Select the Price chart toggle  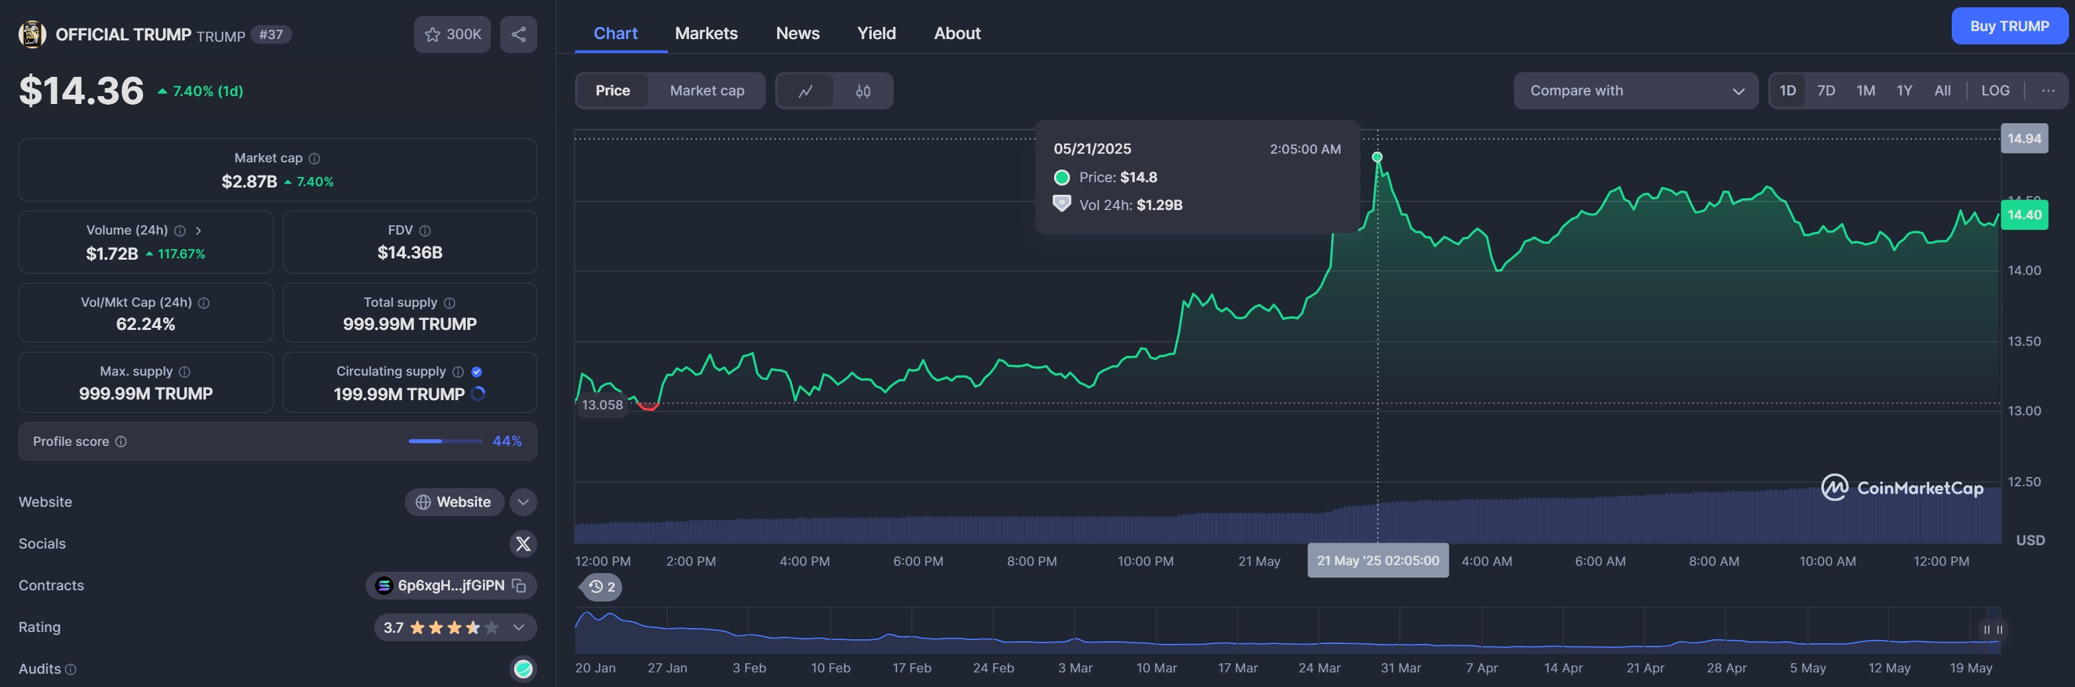coord(612,90)
